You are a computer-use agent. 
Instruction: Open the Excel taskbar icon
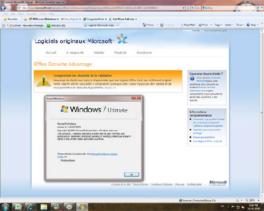pyautogui.click(x=18, y=207)
